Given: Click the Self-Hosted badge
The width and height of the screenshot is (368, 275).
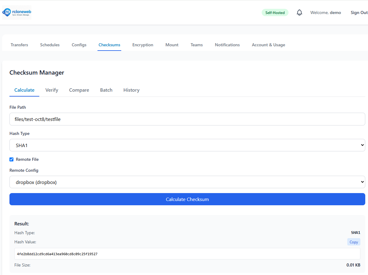Looking at the screenshot, I should (275, 12).
